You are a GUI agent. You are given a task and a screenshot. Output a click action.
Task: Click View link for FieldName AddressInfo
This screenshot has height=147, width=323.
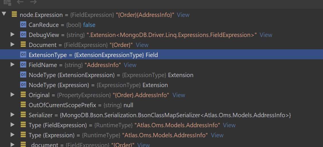click(130, 65)
